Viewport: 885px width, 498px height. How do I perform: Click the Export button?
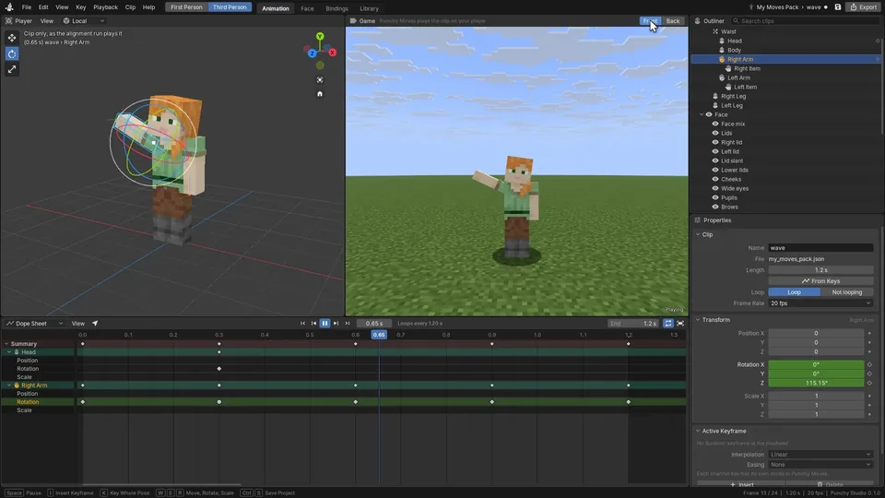864,7
